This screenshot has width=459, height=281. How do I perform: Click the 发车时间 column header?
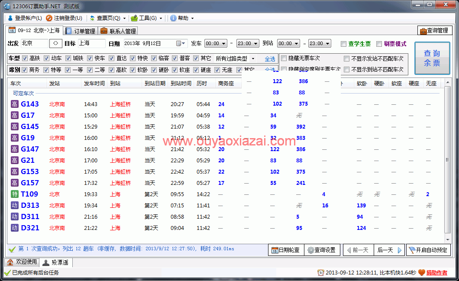[x=94, y=84]
